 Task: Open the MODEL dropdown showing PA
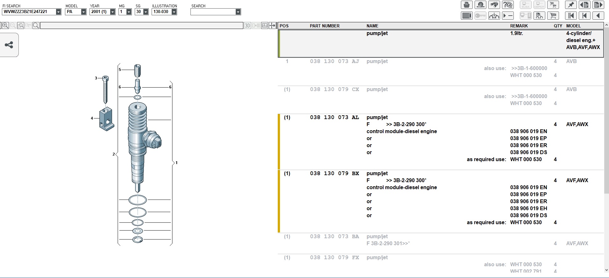[x=83, y=12]
